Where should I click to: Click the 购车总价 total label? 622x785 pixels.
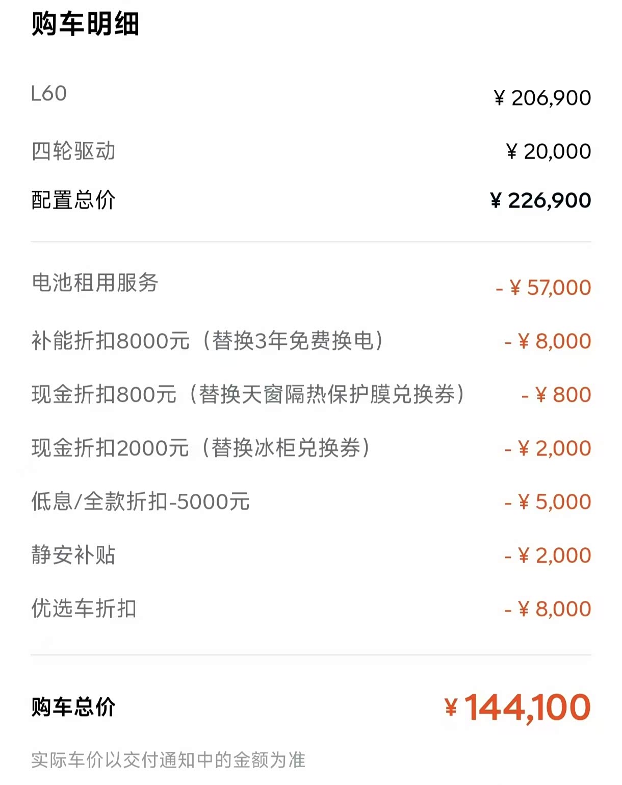point(73,707)
